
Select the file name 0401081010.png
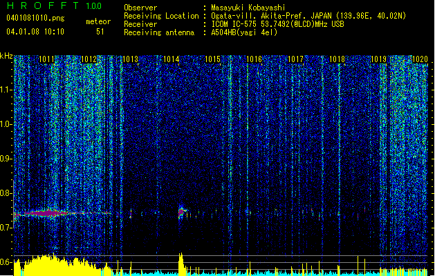(35, 18)
